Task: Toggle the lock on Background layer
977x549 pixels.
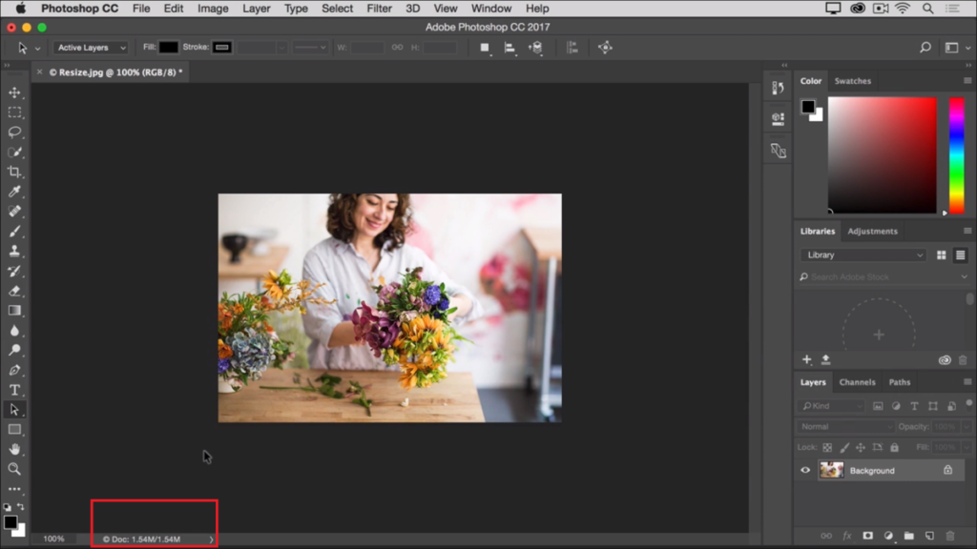Action: coord(947,470)
